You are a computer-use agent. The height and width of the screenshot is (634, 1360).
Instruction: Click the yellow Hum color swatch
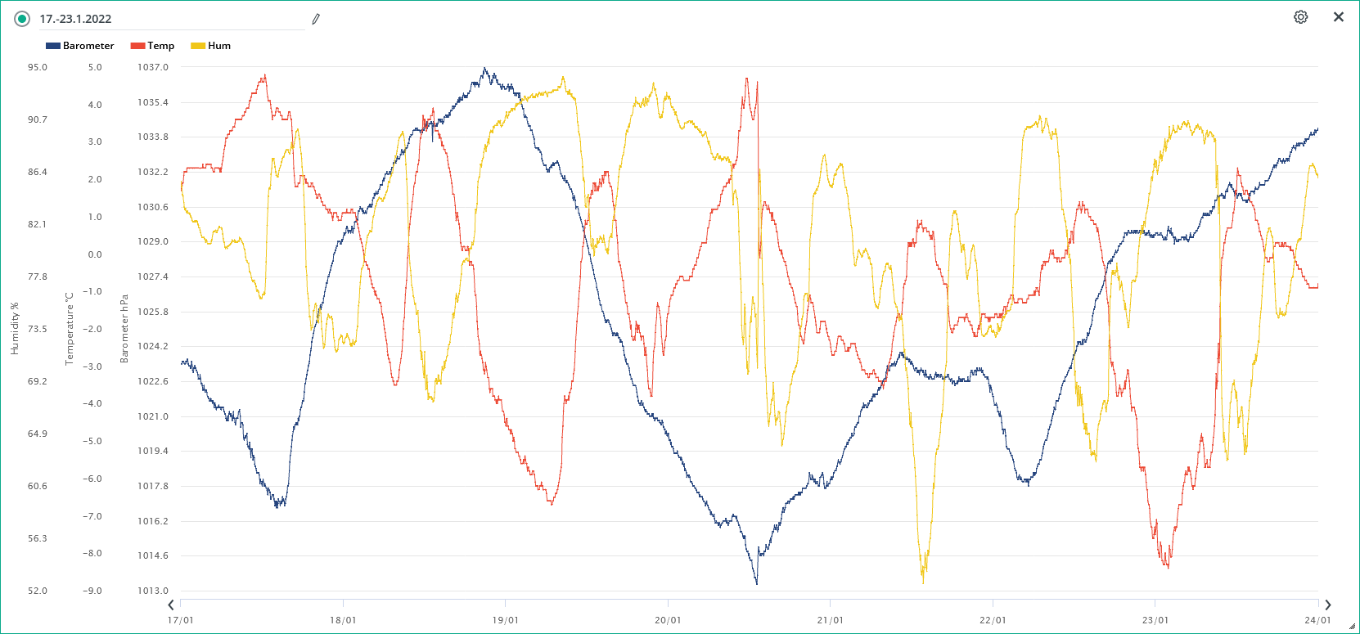pos(197,46)
